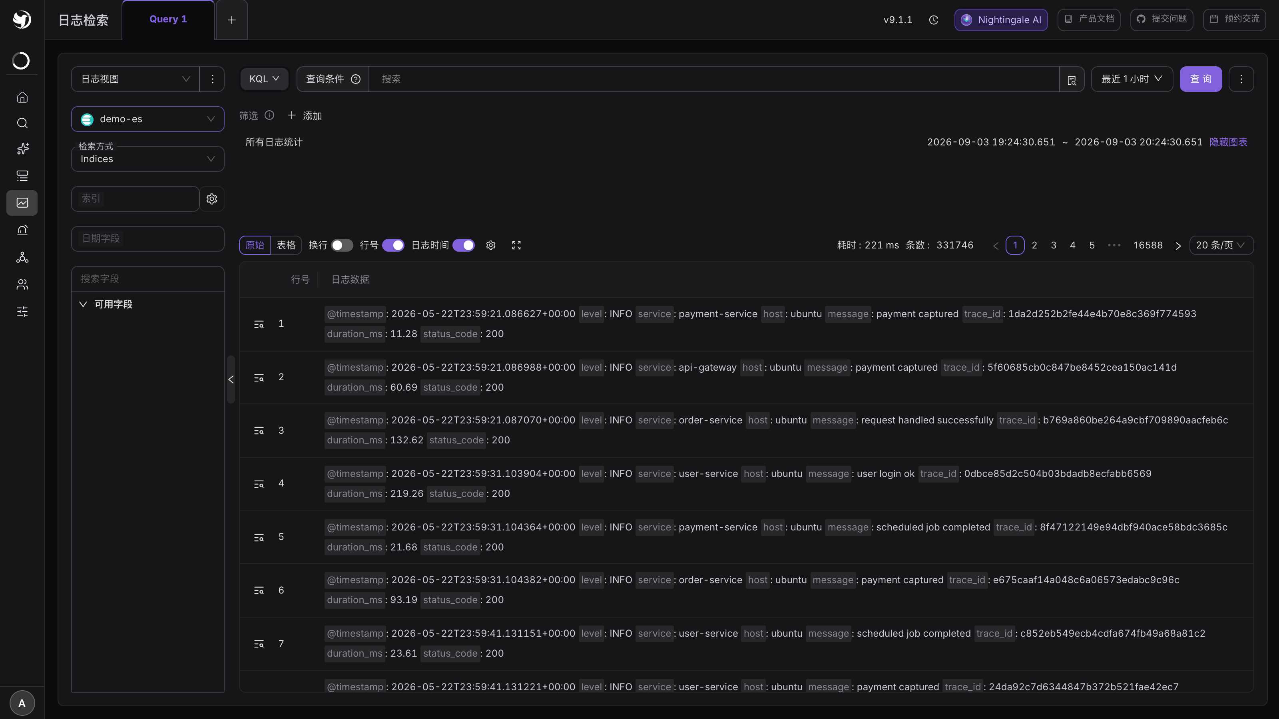This screenshot has height=719, width=1279.
Task: Click the query history icon in search bar
Action: click(1072, 79)
